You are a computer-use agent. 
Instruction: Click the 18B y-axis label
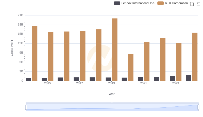click(x=21, y=25)
